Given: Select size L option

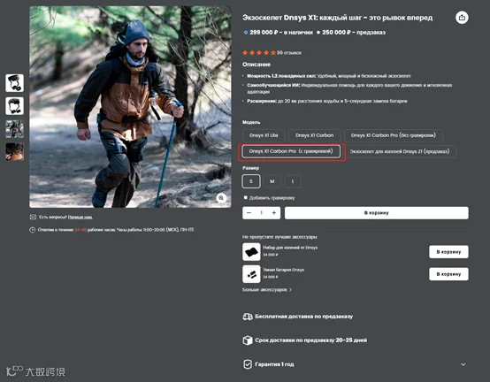Looking at the screenshot, I should 293,181.
